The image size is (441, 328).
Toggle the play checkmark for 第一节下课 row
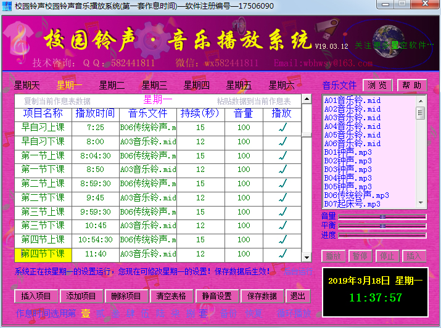point(282,170)
